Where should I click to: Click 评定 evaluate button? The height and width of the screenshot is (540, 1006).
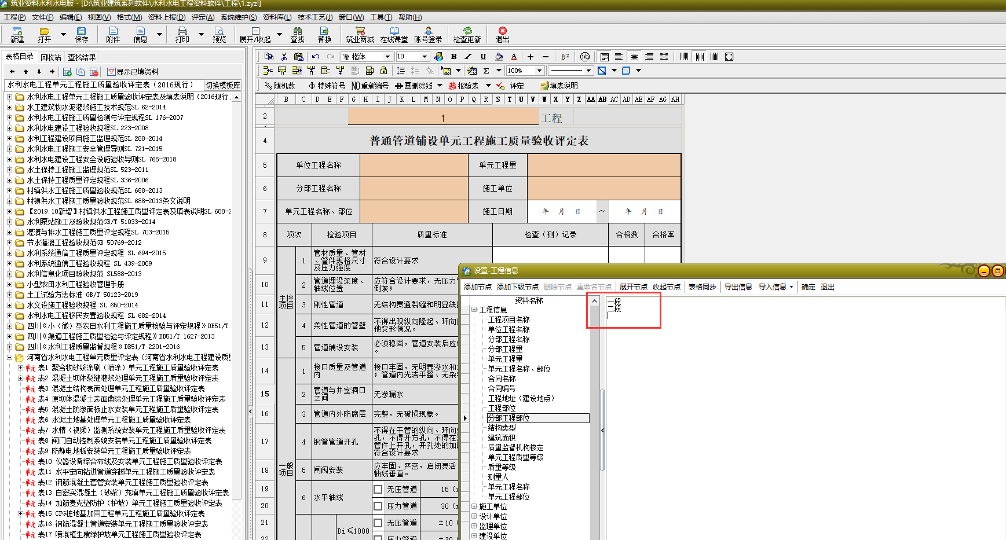(x=510, y=86)
